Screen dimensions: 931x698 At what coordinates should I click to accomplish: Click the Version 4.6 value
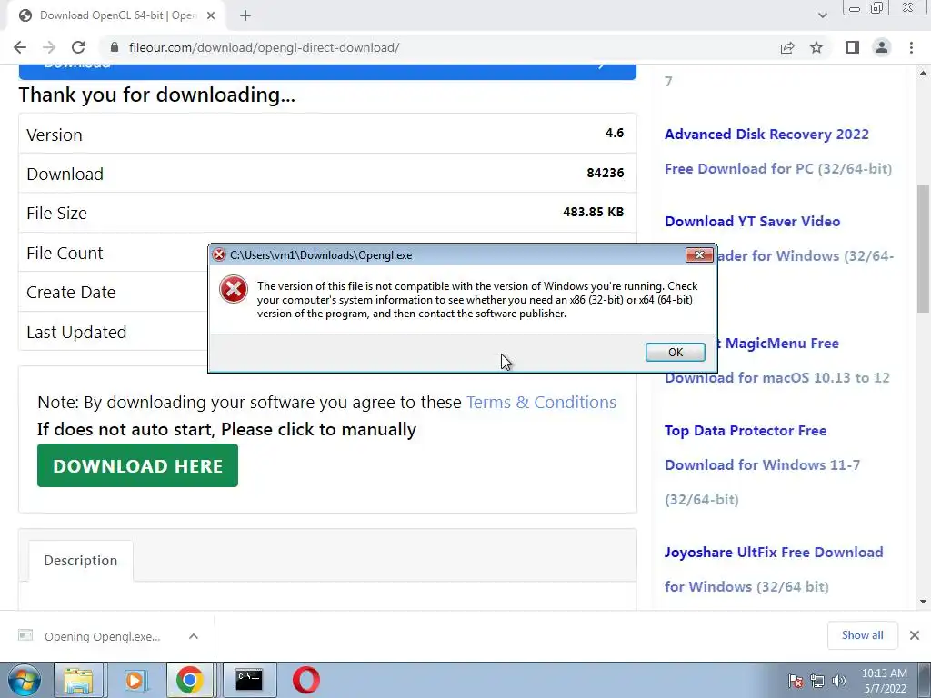point(615,133)
